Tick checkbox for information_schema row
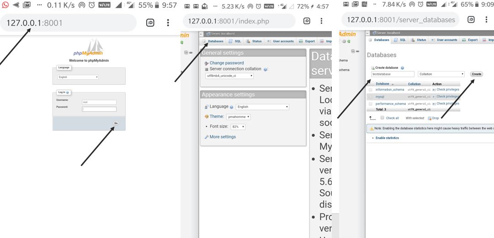494x238 pixels. pos(371,90)
